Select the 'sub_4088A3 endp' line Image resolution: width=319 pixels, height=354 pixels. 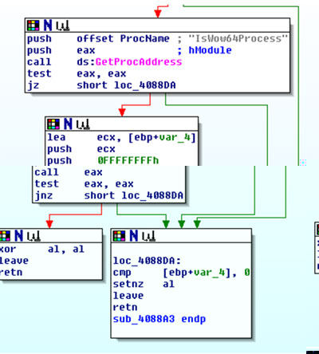159,320
